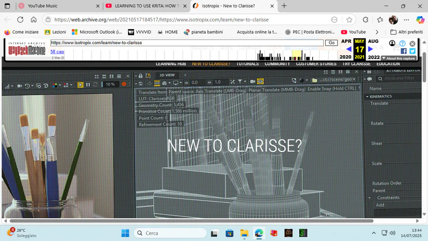428x241 pixels.
Task: Select the 2022 capture year
Action: [374, 57]
